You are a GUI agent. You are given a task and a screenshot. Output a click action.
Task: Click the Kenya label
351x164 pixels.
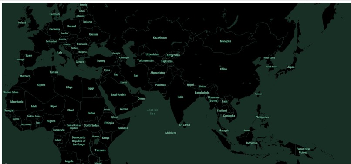pos(106,138)
